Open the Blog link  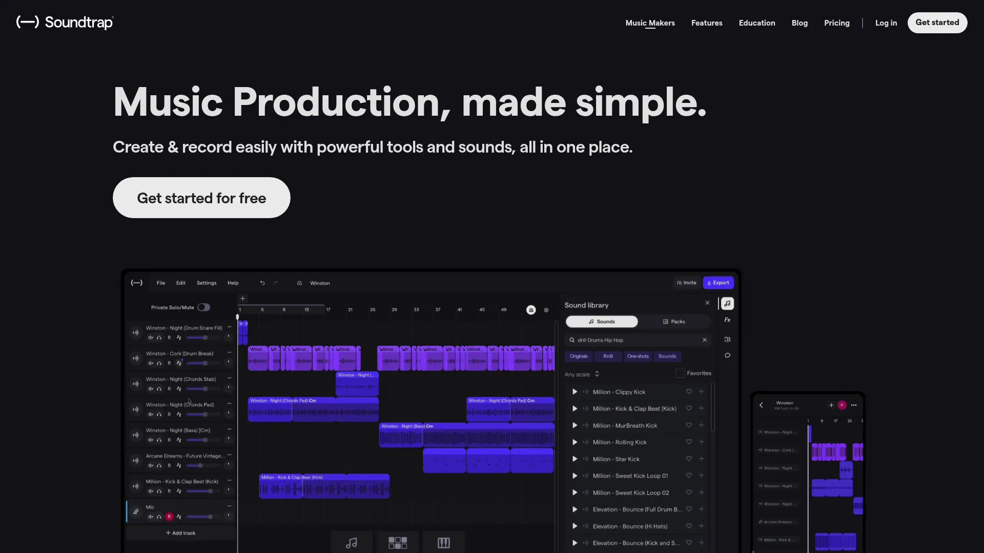(799, 23)
